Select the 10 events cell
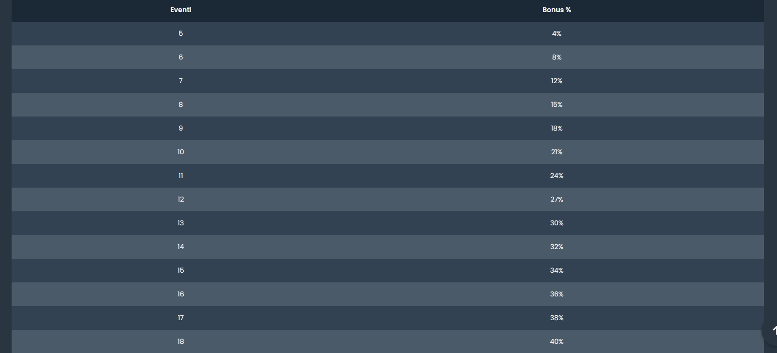Image resolution: width=777 pixels, height=353 pixels. [x=181, y=152]
